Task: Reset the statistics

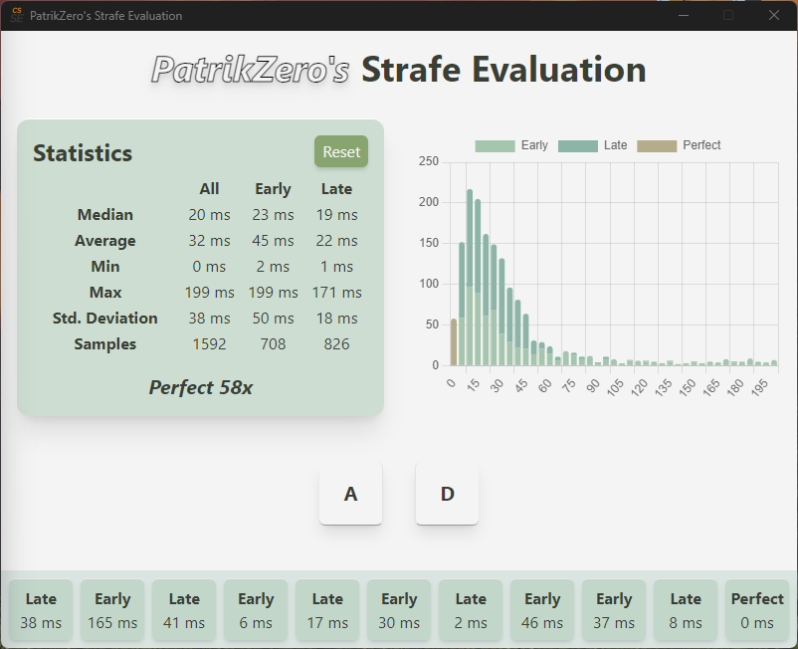Action: [341, 151]
